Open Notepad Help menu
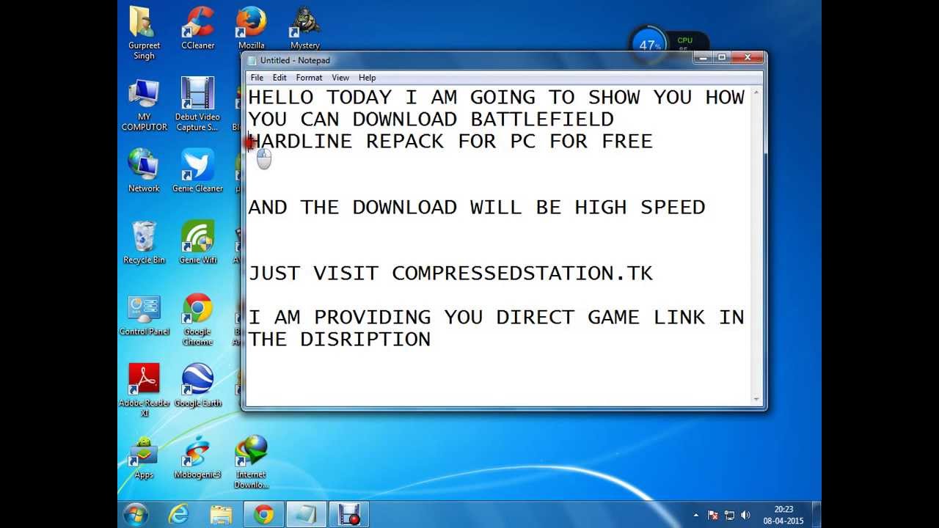This screenshot has height=528, width=939. coord(367,78)
